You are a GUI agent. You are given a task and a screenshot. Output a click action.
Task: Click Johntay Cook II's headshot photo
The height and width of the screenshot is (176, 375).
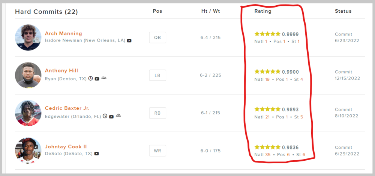pos(28,151)
